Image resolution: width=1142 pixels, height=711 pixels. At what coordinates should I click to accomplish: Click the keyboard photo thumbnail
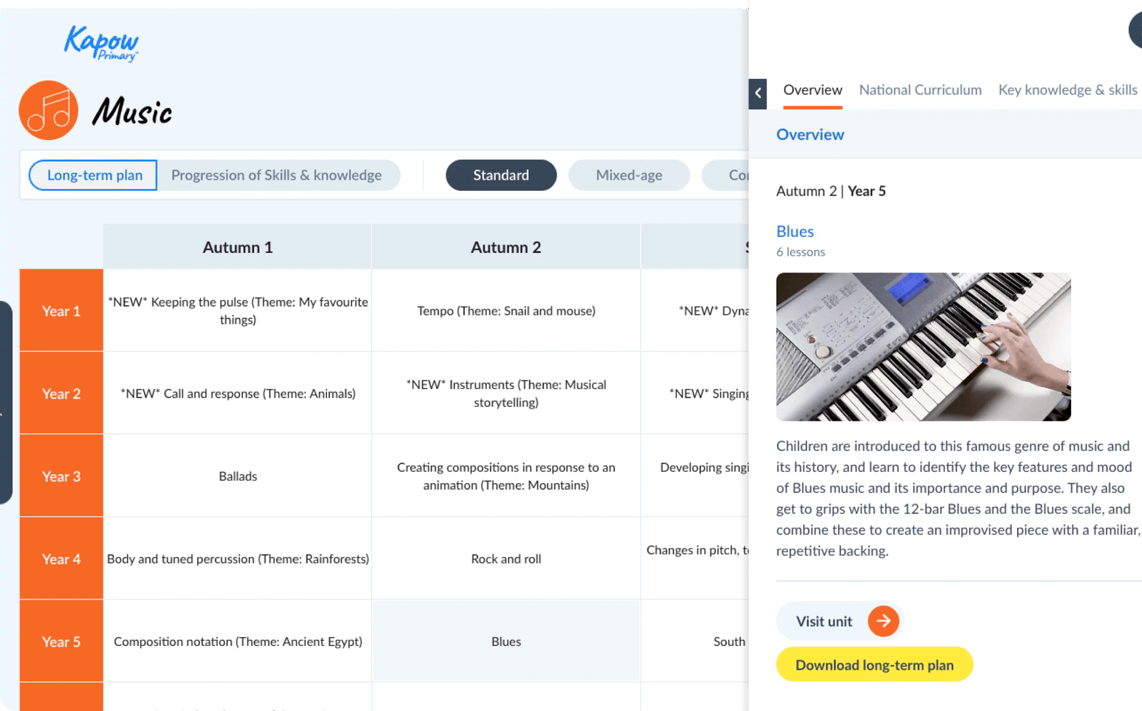tap(924, 347)
